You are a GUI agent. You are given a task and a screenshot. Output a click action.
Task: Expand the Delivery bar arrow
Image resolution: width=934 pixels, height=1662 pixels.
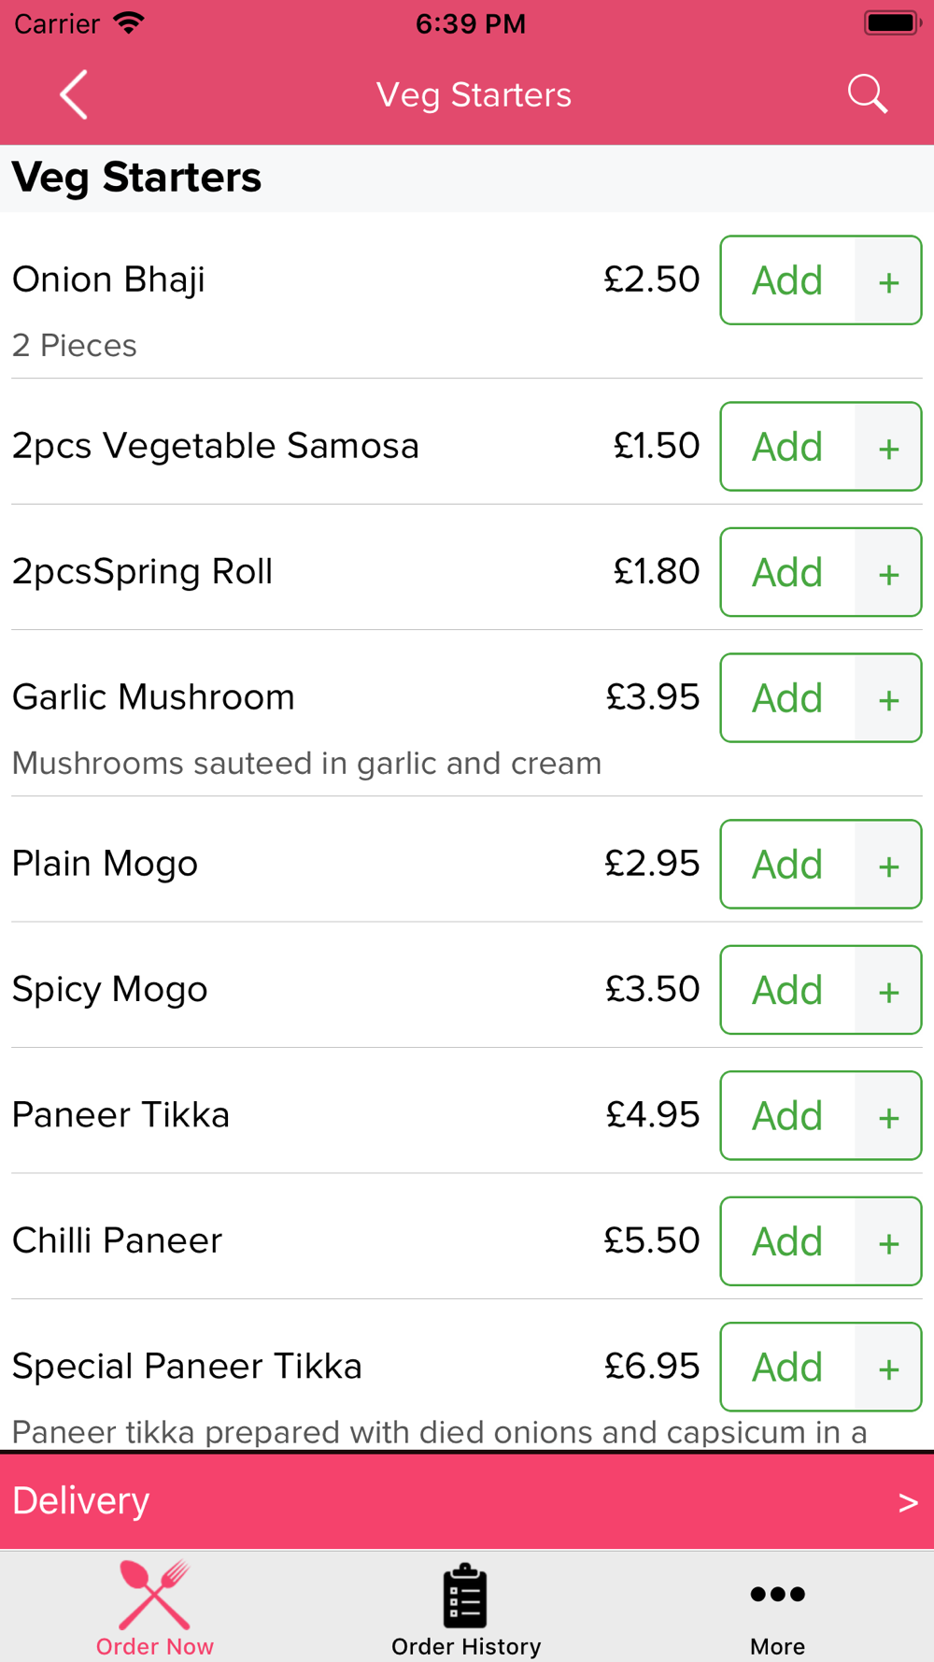coord(908,1502)
